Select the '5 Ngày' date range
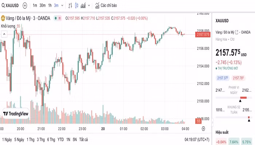The height and width of the screenshot is (145, 255). pyautogui.click(x=19, y=140)
